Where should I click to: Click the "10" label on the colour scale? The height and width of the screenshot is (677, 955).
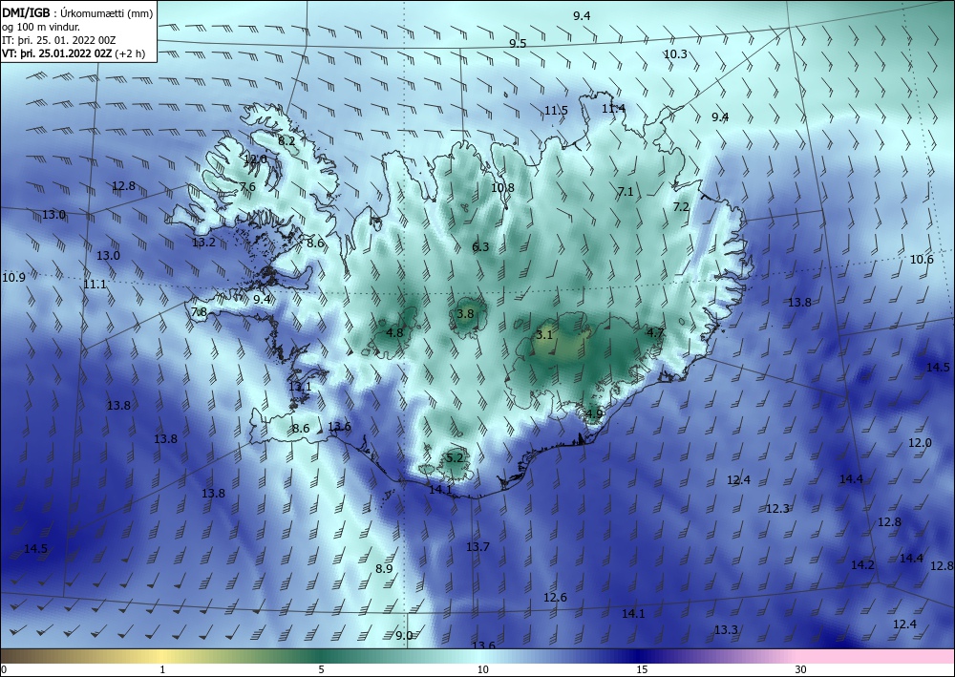482,669
